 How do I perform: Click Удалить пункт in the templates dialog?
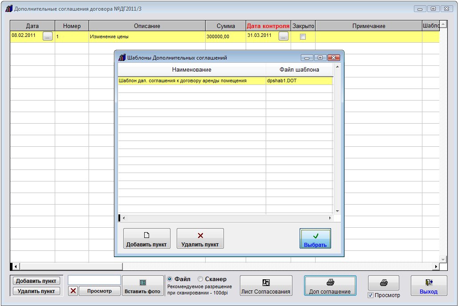tap(200, 238)
